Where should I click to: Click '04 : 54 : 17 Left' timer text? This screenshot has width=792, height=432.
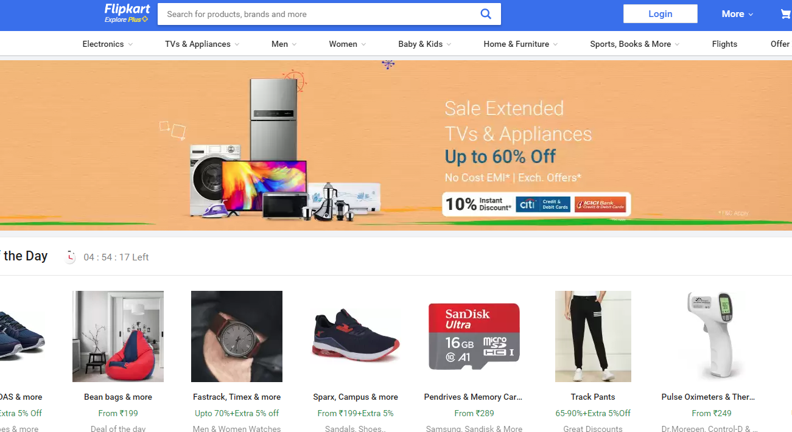tap(116, 257)
